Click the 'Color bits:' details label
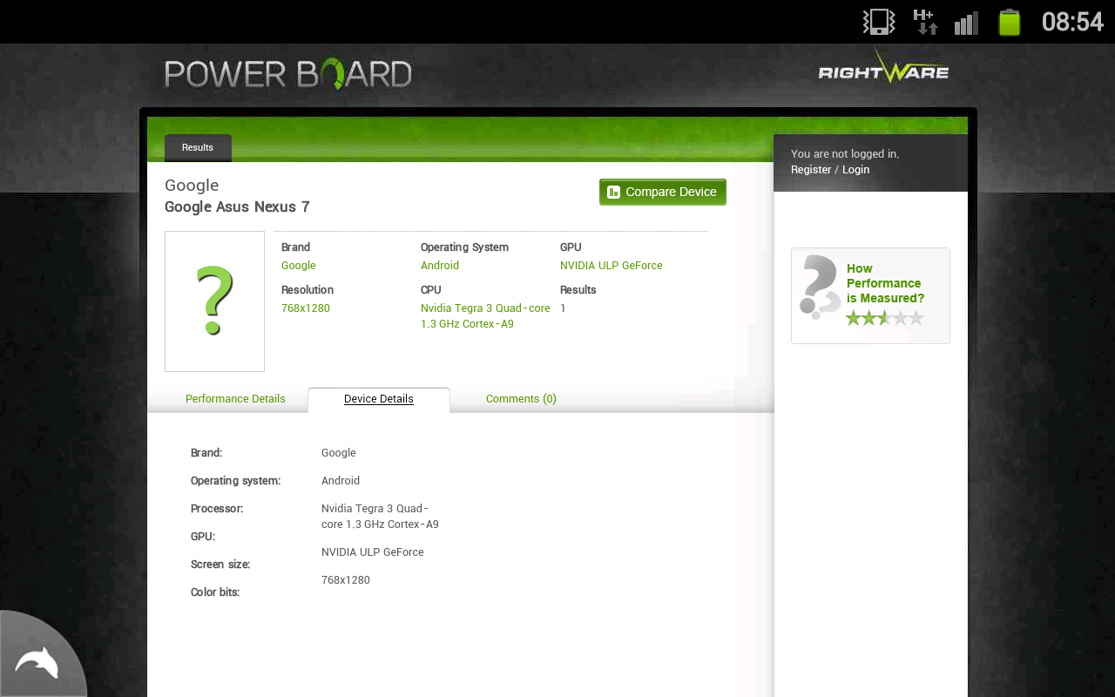 (x=215, y=592)
